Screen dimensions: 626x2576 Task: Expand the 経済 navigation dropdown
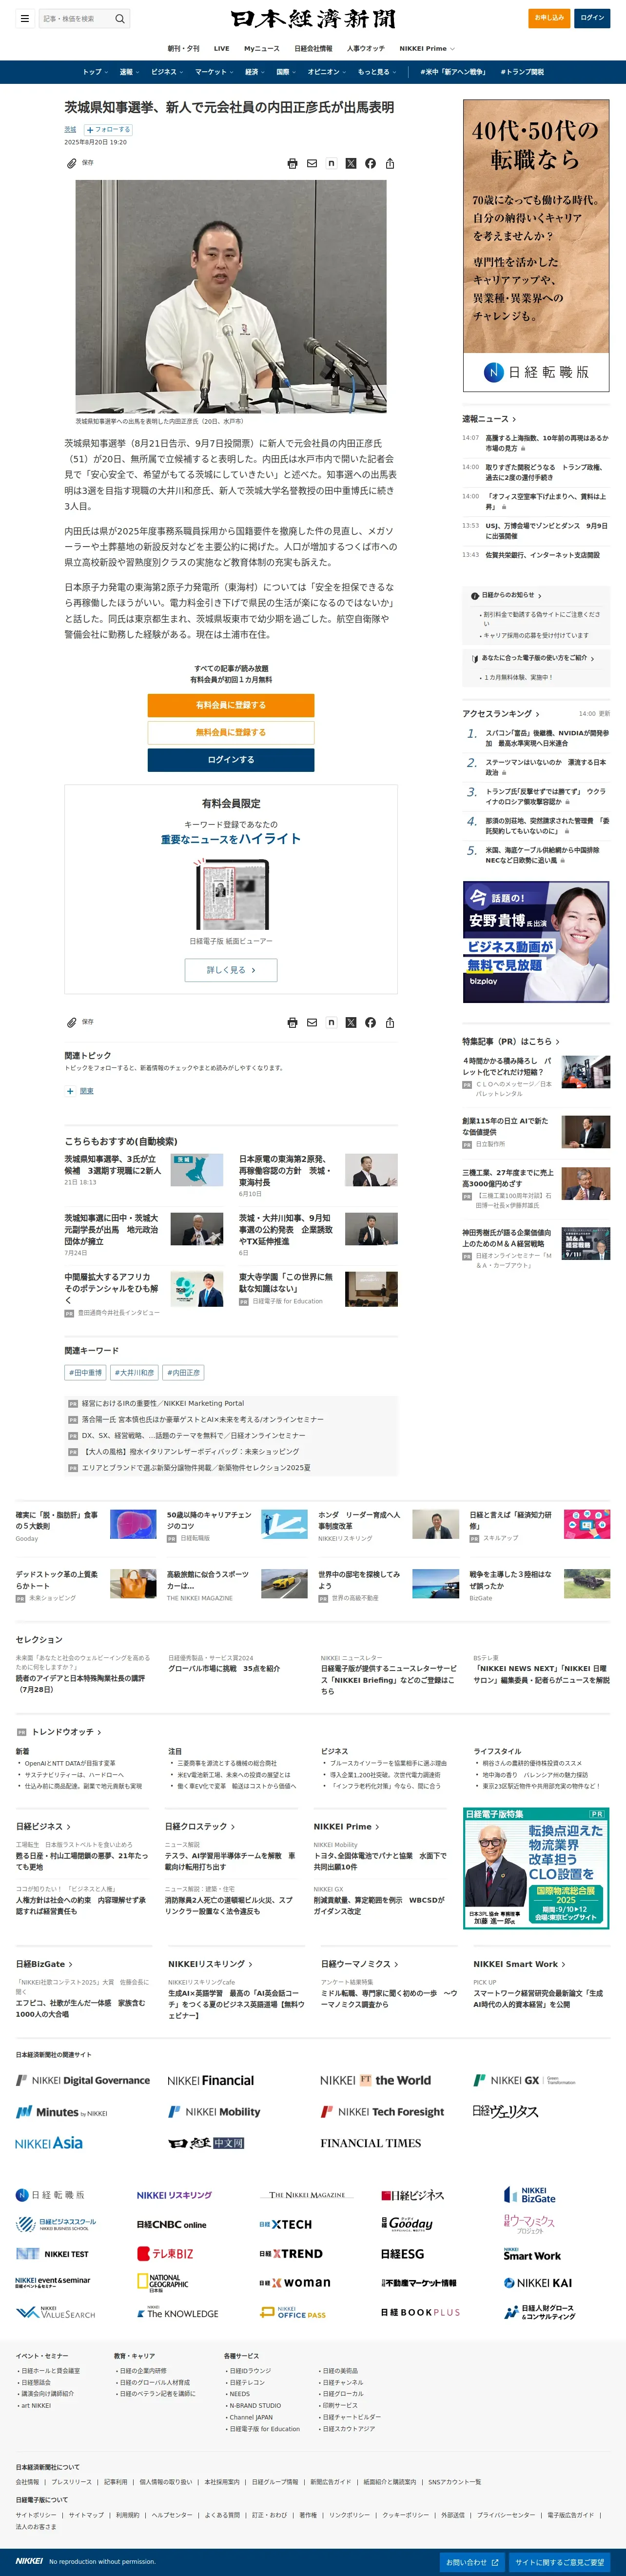255,72
